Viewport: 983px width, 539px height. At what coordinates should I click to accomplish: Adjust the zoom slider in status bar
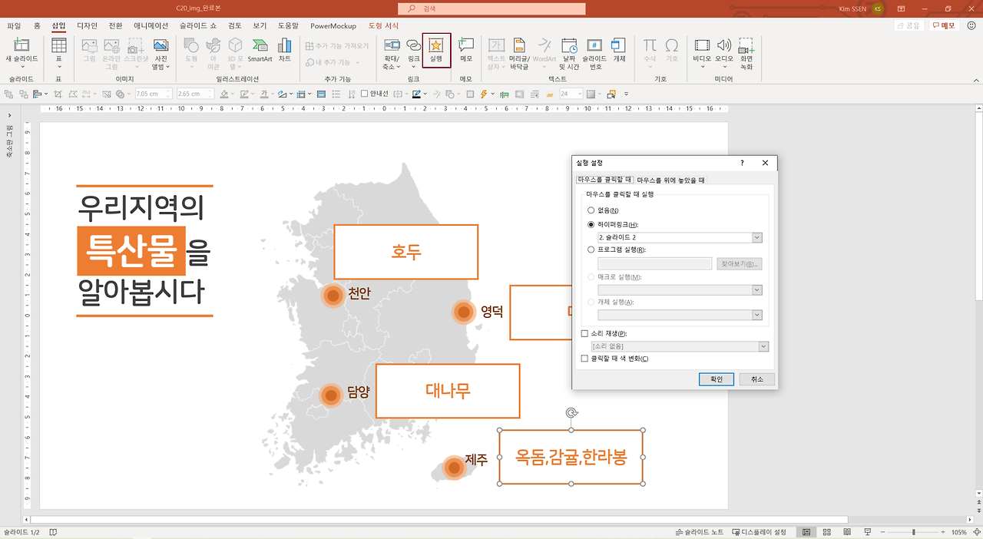(x=913, y=532)
